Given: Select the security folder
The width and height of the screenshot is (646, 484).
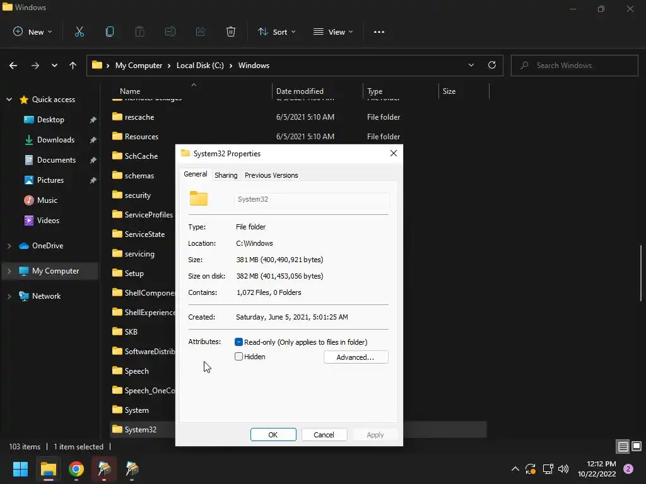Looking at the screenshot, I should coord(138,195).
